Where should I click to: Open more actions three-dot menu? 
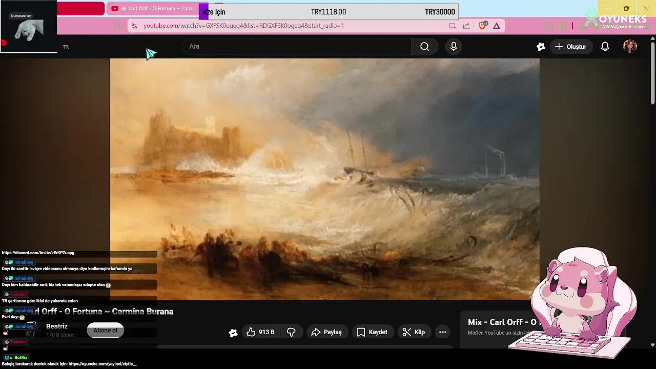[443, 332]
